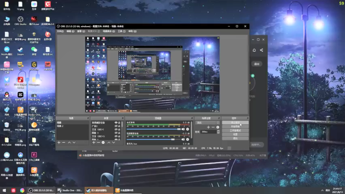The height and width of the screenshot is (194, 345).
Task: Click the start recording (开始录制) button
Action: coord(235,126)
